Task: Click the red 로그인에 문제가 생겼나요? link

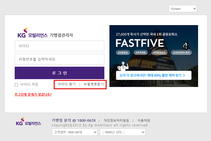Action: 33,94
